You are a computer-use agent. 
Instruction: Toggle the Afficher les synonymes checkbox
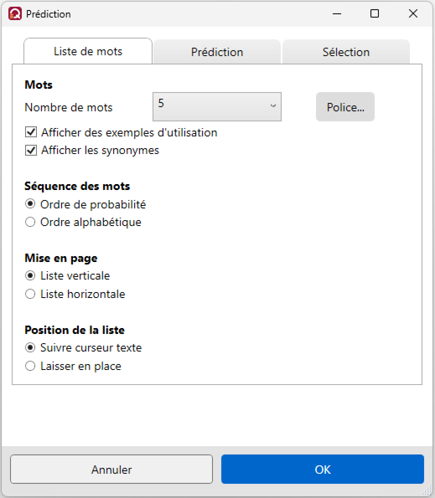[31, 150]
